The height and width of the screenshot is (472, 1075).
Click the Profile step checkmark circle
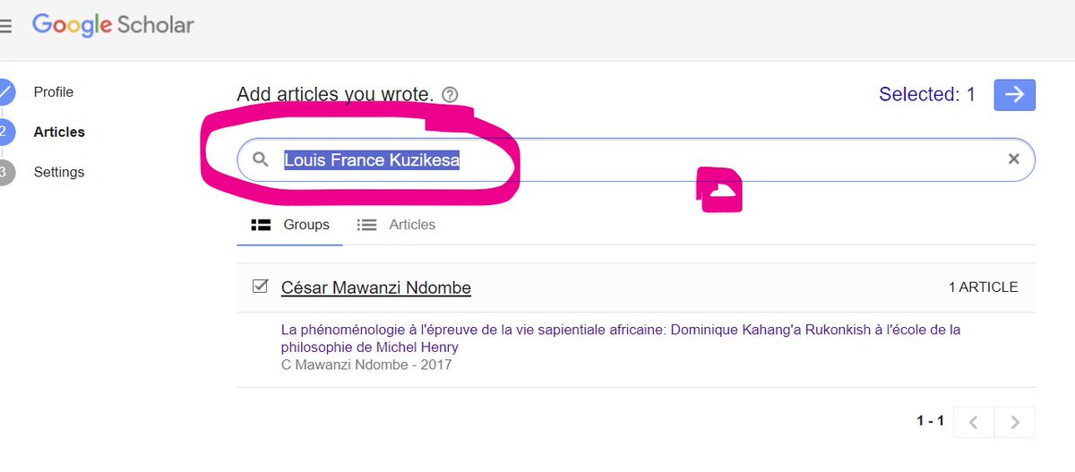point(4,92)
